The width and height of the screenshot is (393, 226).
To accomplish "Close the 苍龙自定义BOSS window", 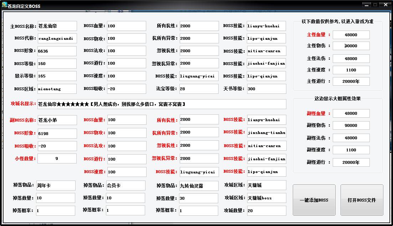I will coord(384,5).
